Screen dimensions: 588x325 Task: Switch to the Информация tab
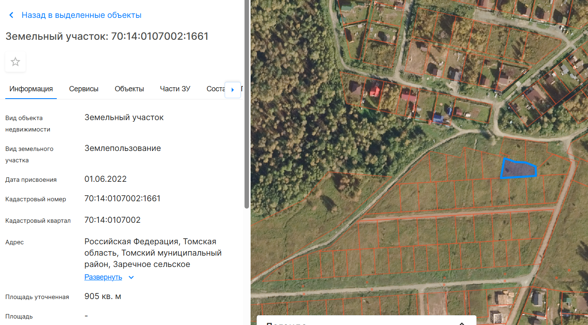[31, 89]
